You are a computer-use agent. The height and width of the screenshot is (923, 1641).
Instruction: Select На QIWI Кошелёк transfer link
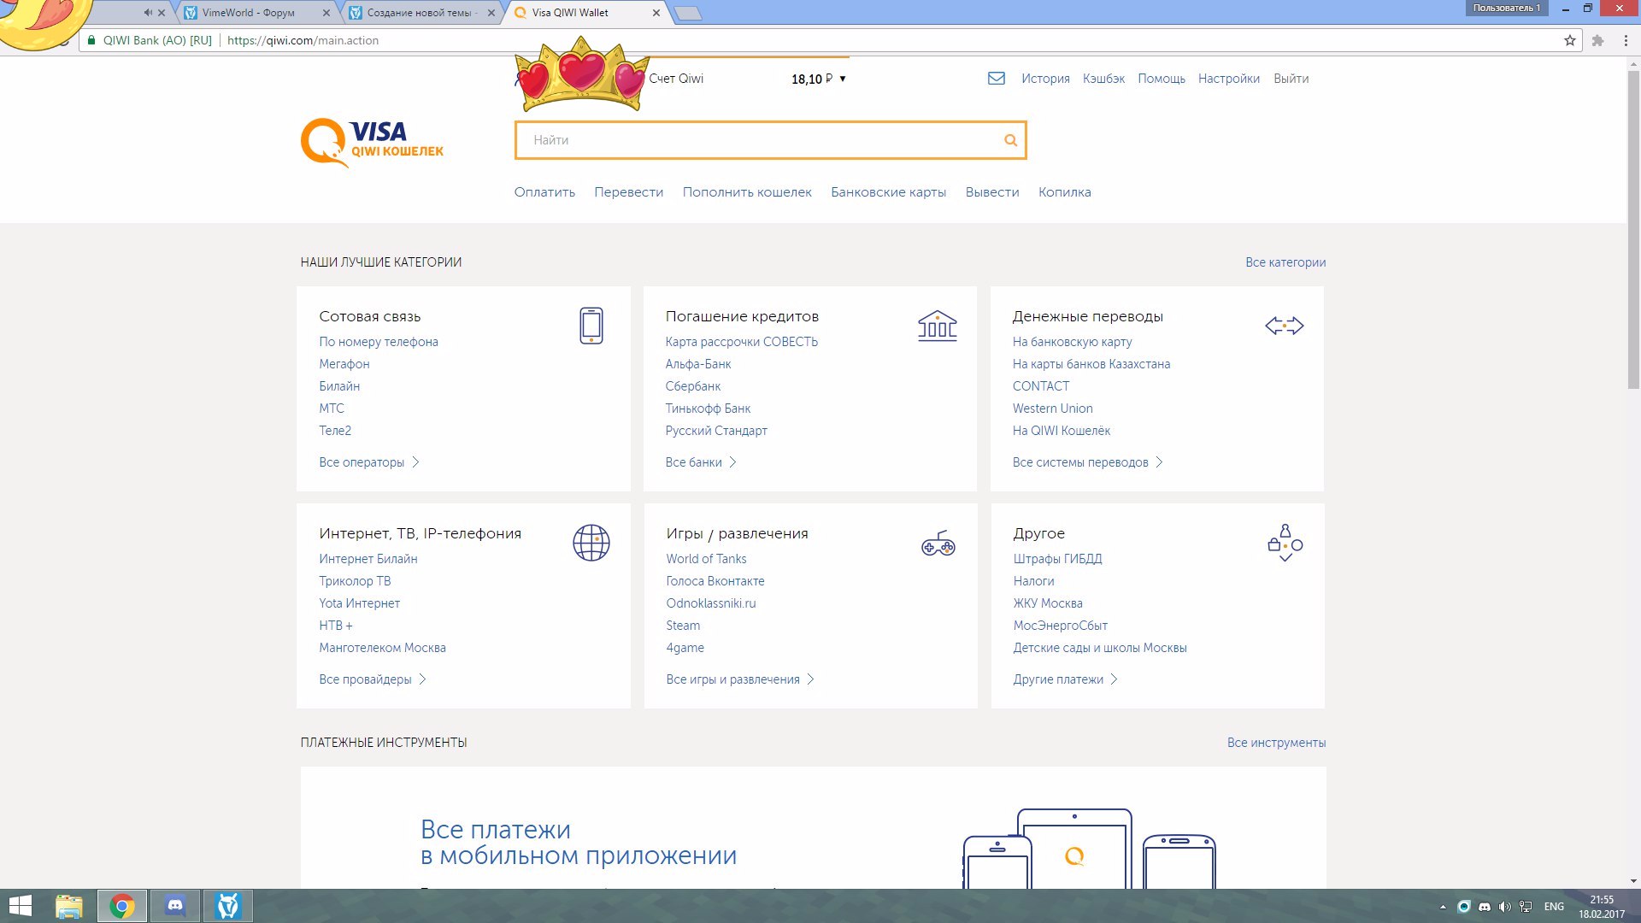pyautogui.click(x=1062, y=431)
